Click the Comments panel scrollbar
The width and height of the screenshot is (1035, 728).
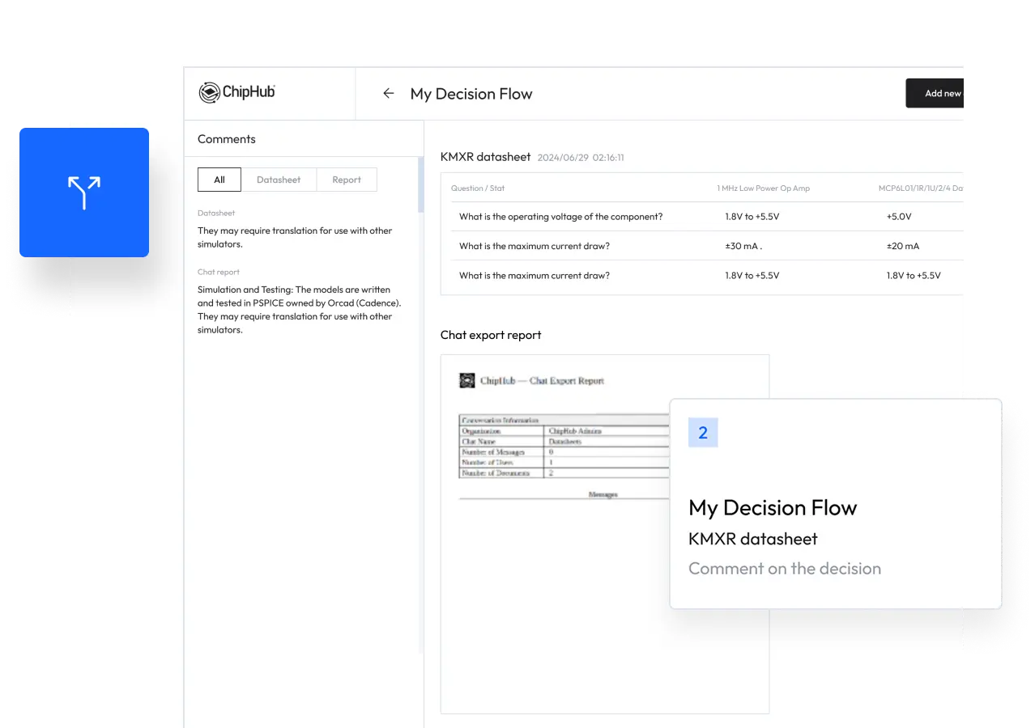(420, 185)
